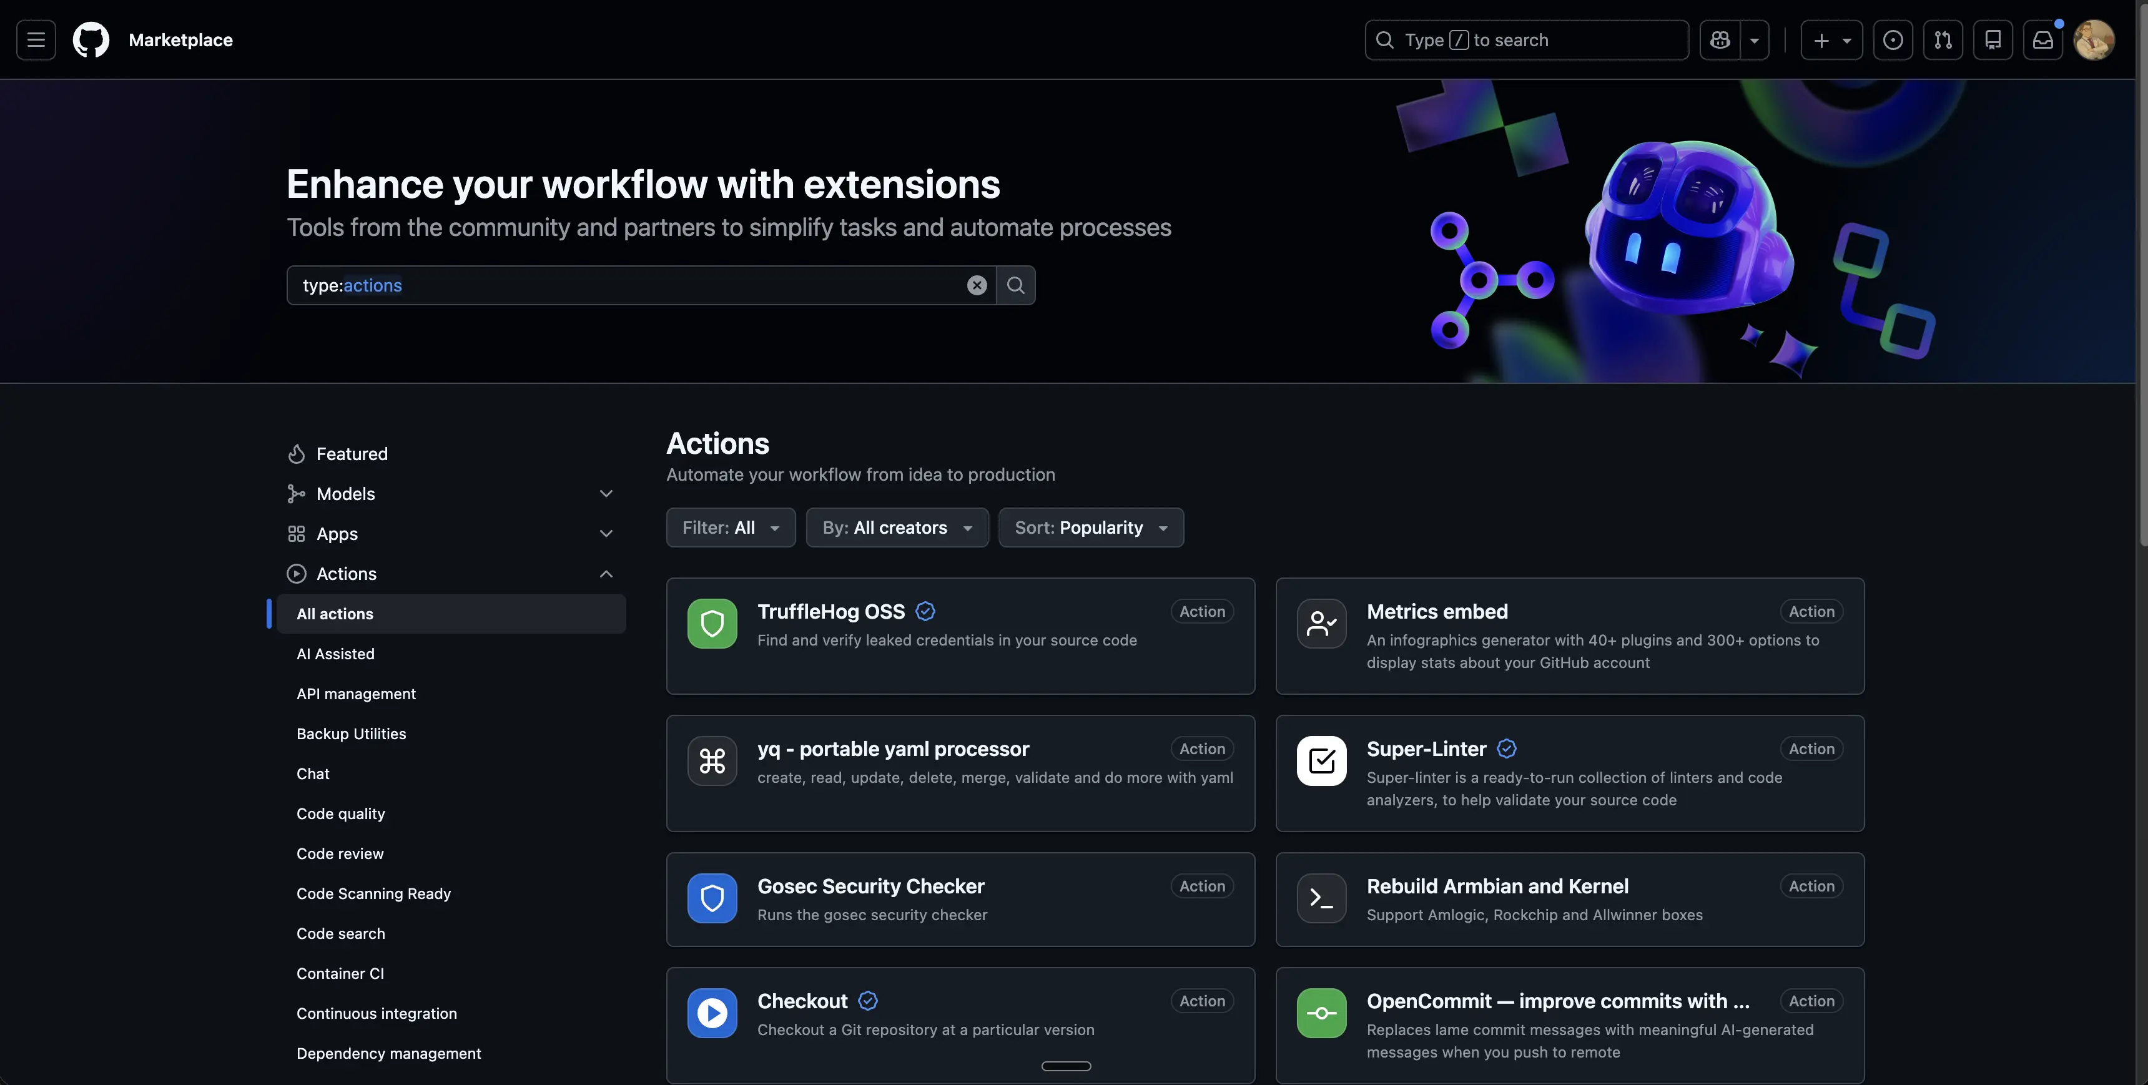The height and width of the screenshot is (1085, 2148).
Task: Open the notifications inbox icon
Action: pyautogui.click(x=2043, y=40)
